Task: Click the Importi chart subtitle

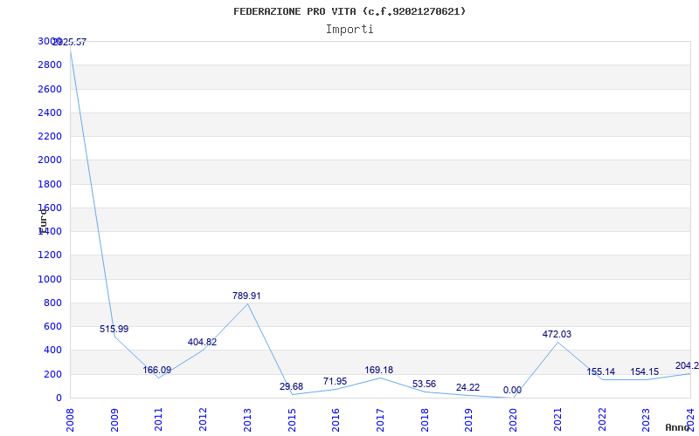Action: 349,30
